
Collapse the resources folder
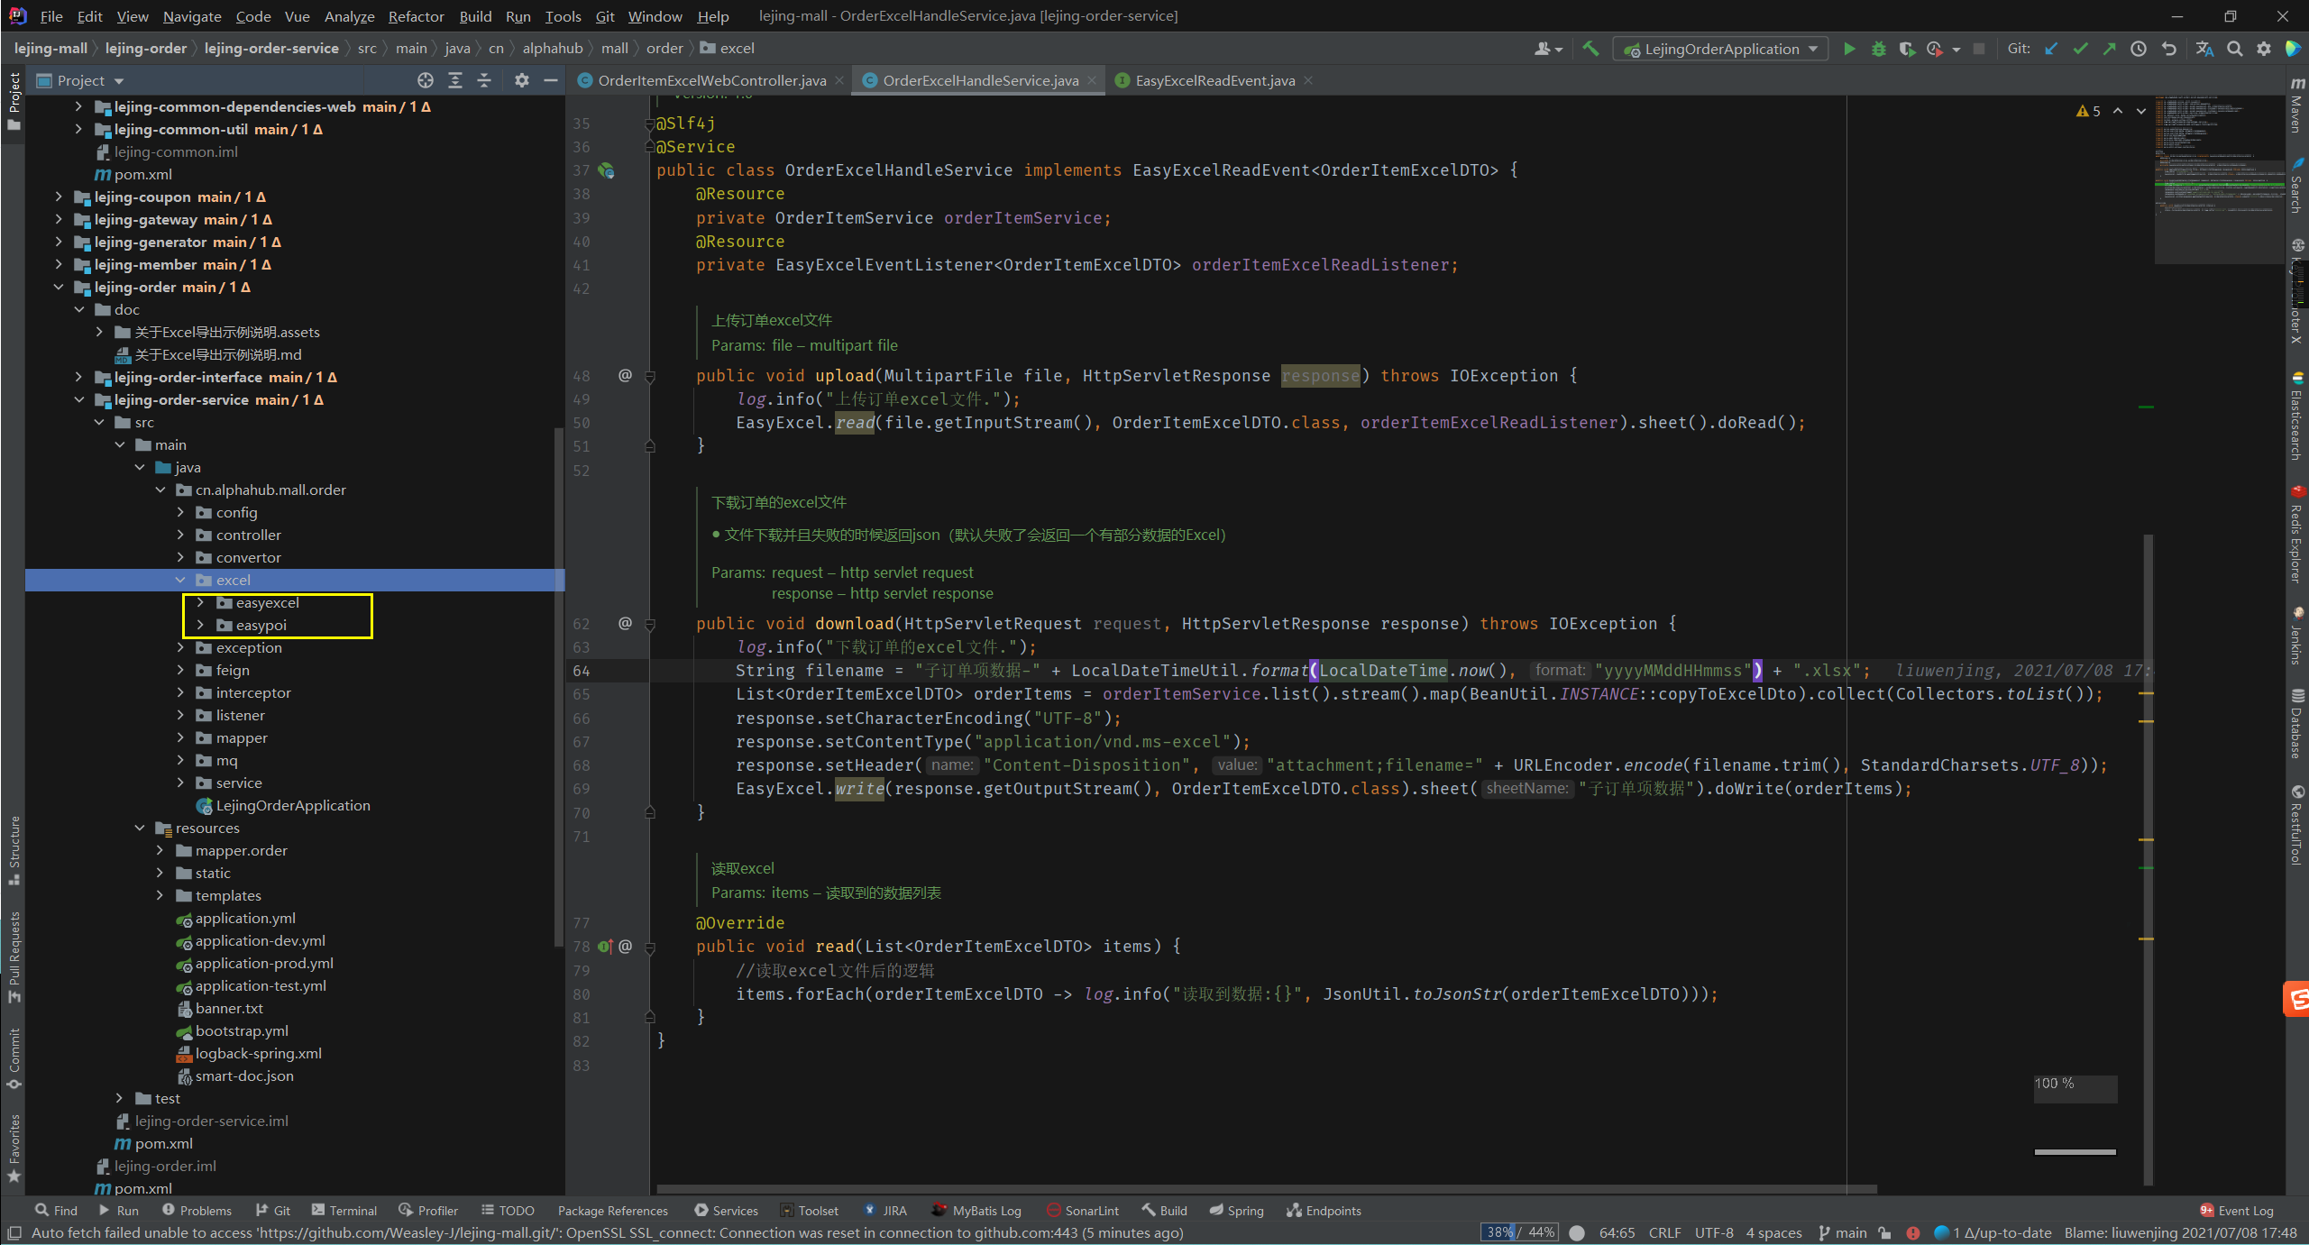140,828
